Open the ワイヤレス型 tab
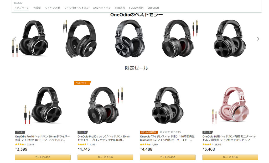The width and height of the screenshot is (269, 163). 52,8
